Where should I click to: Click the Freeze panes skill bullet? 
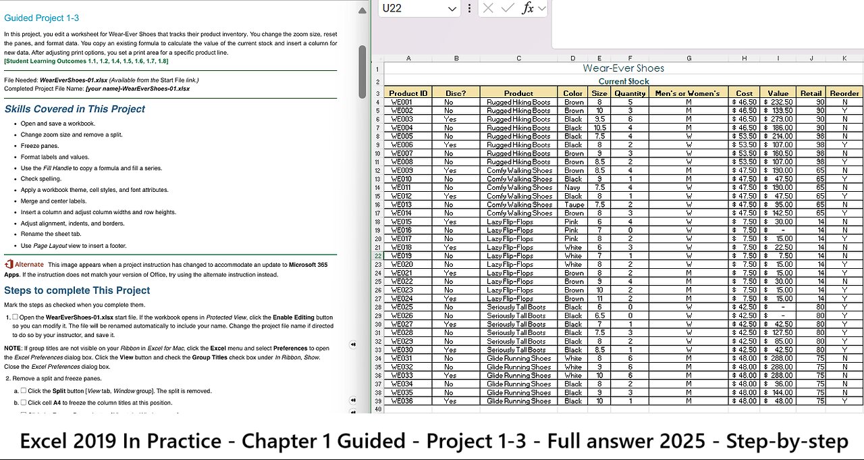coord(40,146)
